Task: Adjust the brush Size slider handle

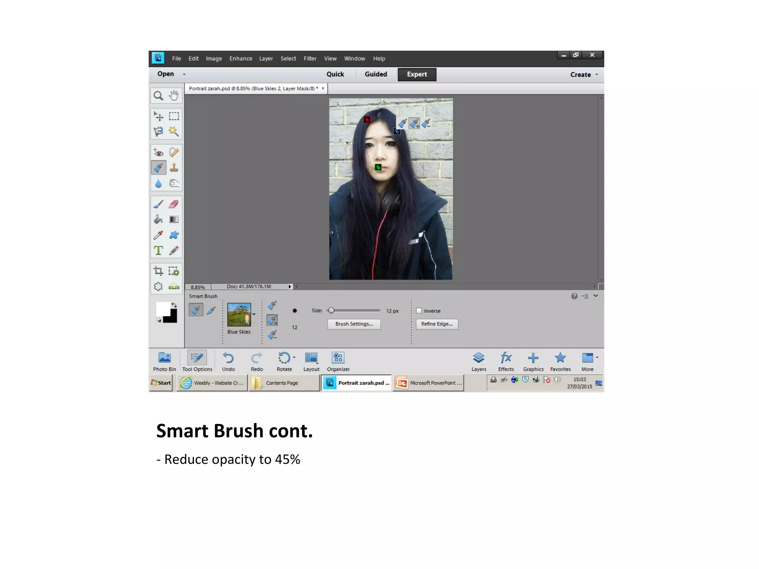Action: tap(331, 310)
